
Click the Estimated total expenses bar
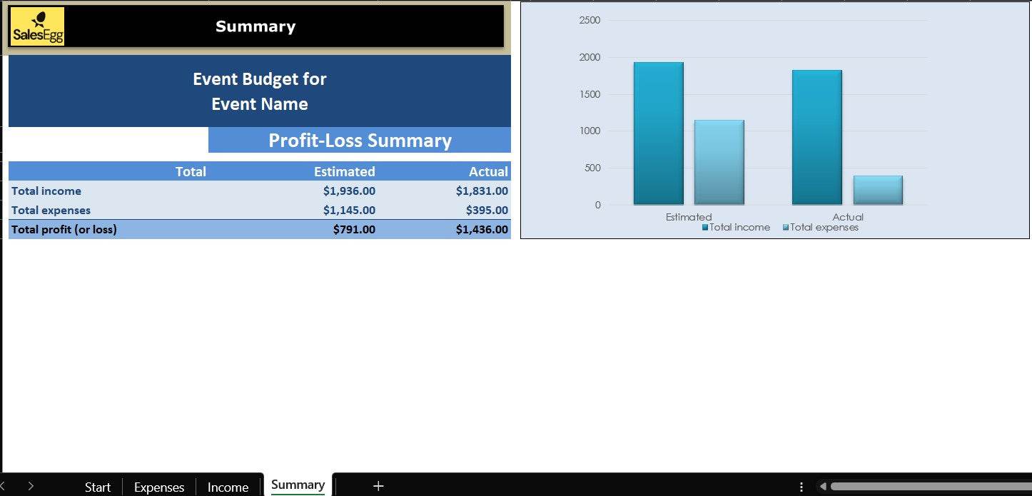coord(719,163)
